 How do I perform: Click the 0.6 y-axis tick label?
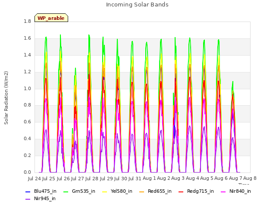click(27, 122)
